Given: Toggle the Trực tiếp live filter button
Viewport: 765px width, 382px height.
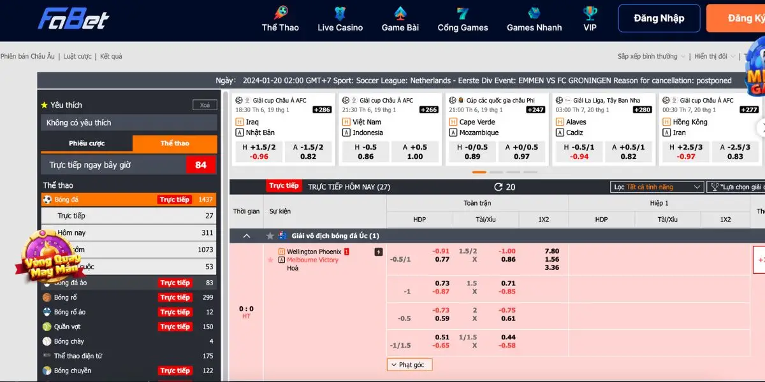Looking at the screenshot, I should click(x=284, y=186).
